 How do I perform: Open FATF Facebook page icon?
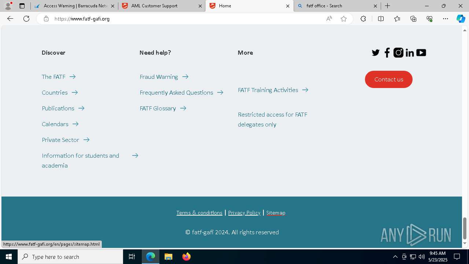(x=387, y=53)
